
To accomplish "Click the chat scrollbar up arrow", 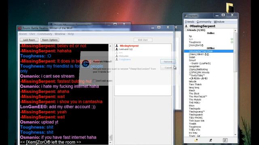I will click(x=110, y=46).
